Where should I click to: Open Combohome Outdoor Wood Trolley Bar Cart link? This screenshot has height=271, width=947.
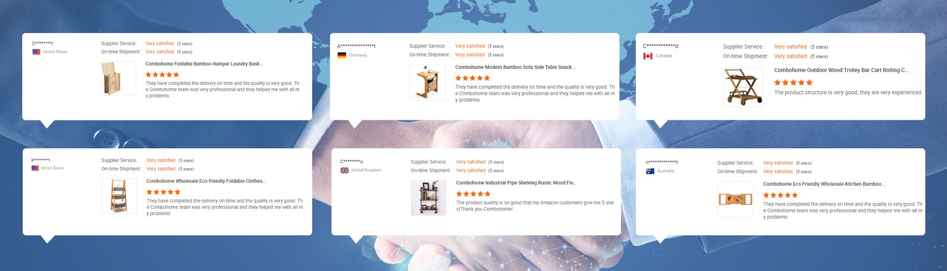click(x=841, y=70)
